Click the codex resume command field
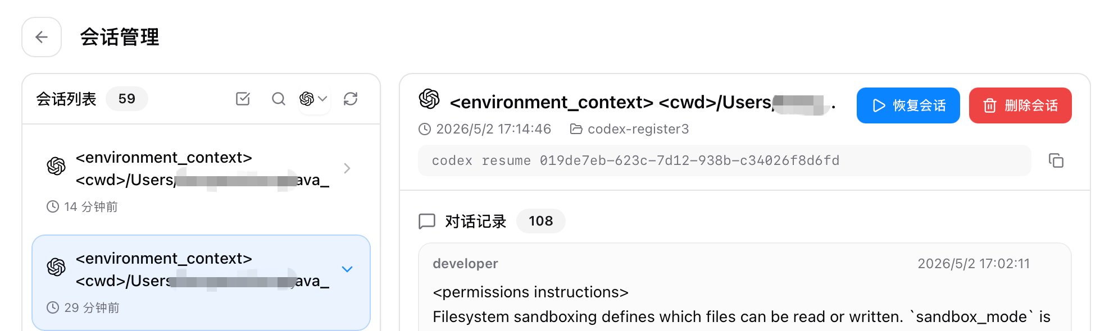 tap(724, 160)
